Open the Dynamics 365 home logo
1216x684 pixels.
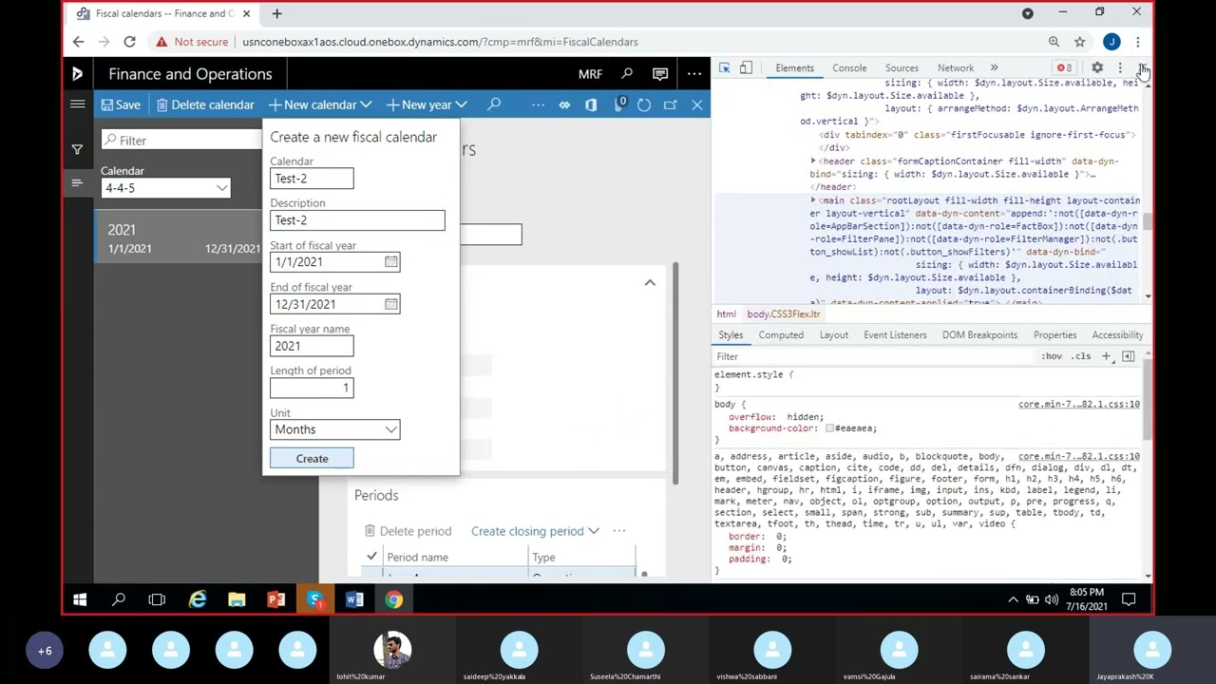click(x=77, y=74)
